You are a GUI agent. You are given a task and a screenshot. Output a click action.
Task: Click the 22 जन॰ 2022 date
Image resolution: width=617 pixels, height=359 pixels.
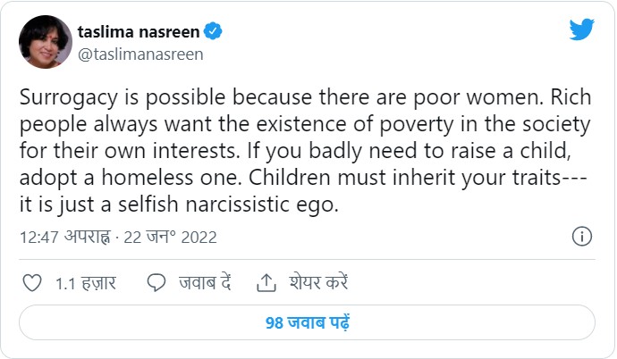click(171, 237)
